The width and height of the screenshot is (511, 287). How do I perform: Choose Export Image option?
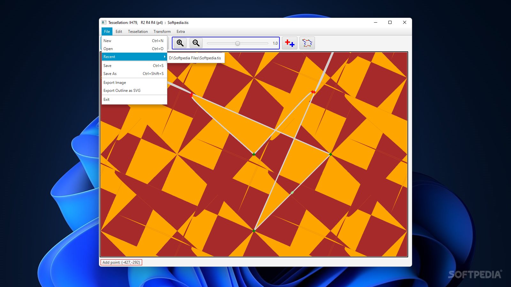(134, 83)
